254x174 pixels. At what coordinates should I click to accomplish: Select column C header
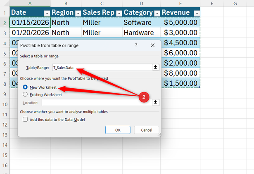102,3
